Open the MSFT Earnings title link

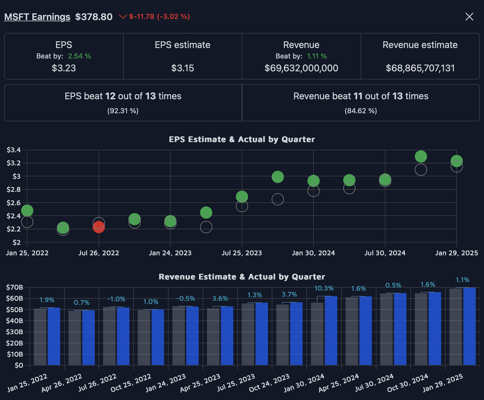coord(37,17)
